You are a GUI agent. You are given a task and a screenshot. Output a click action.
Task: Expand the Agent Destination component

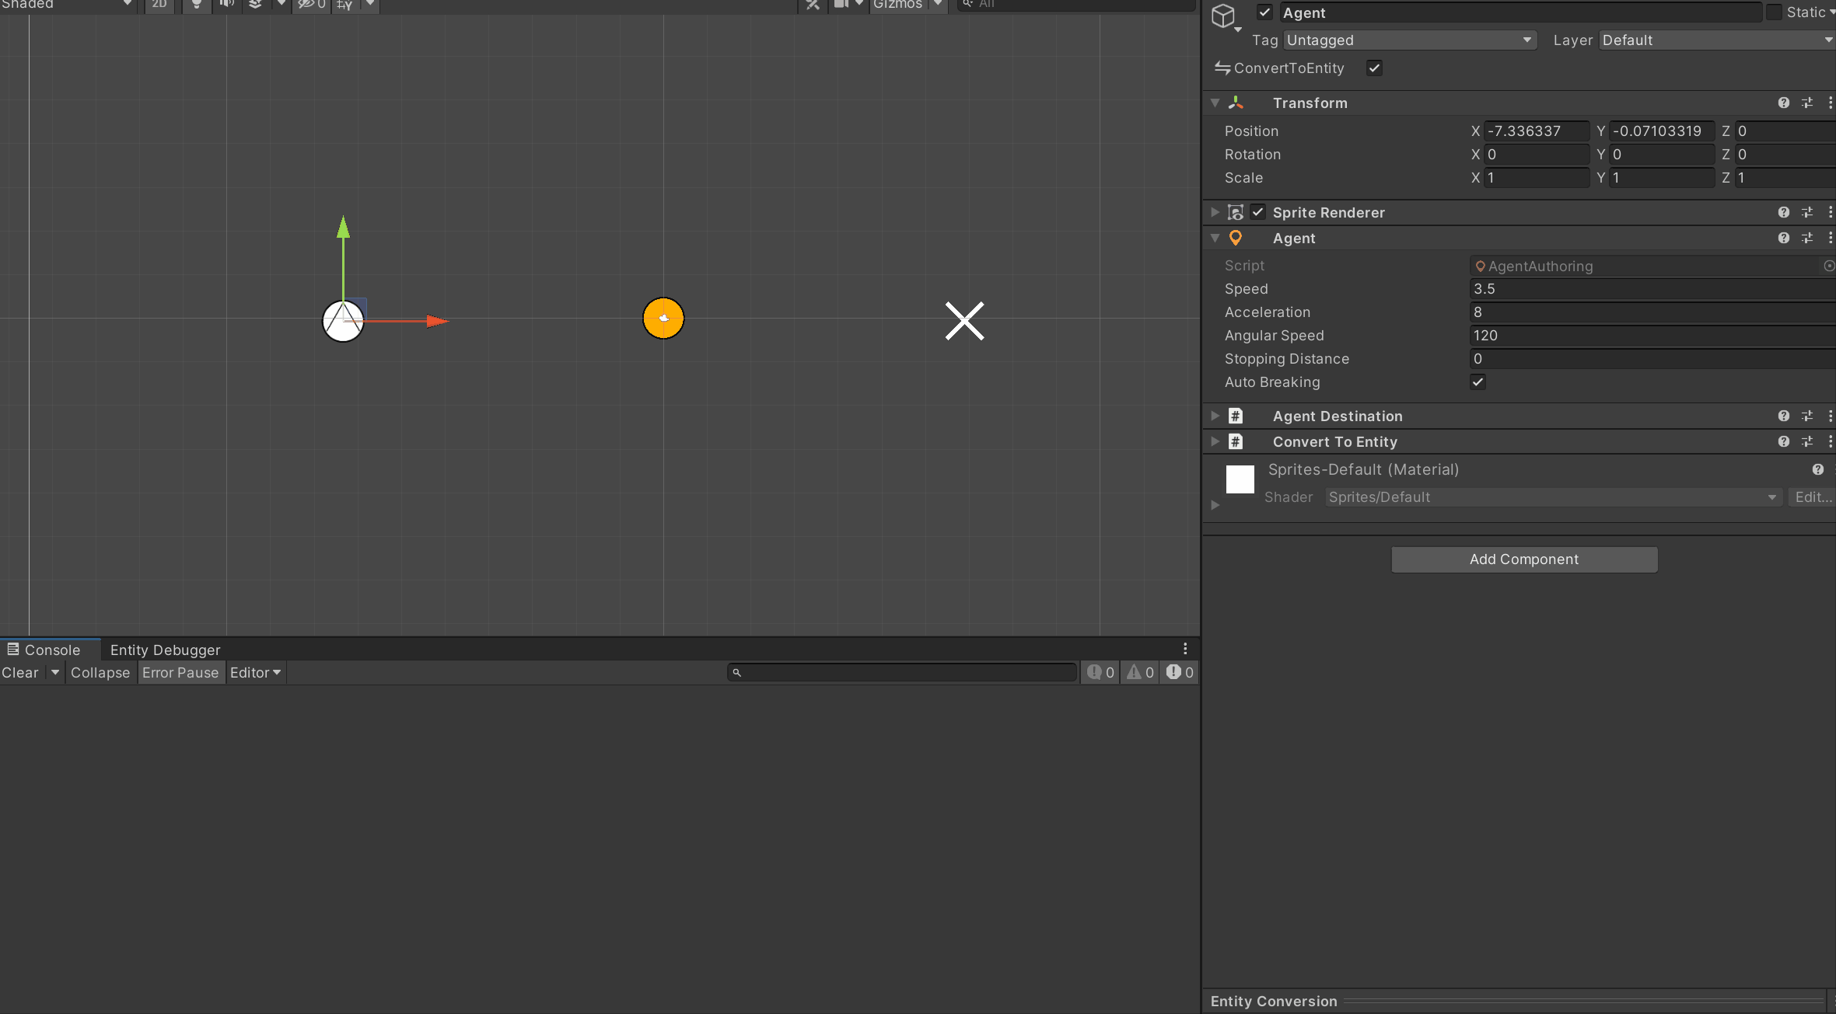pyautogui.click(x=1215, y=416)
